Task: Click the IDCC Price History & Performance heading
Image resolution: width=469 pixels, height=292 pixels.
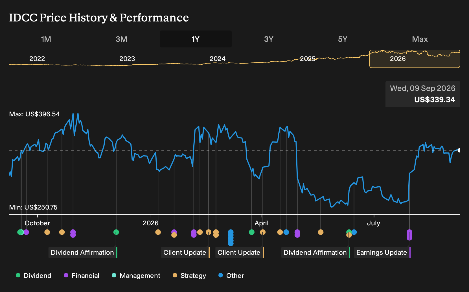Action: [x=99, y=18]
